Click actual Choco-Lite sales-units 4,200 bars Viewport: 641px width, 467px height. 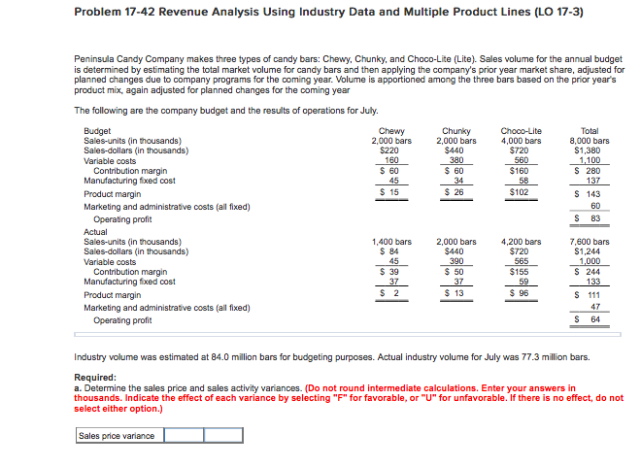click(521, 242)
